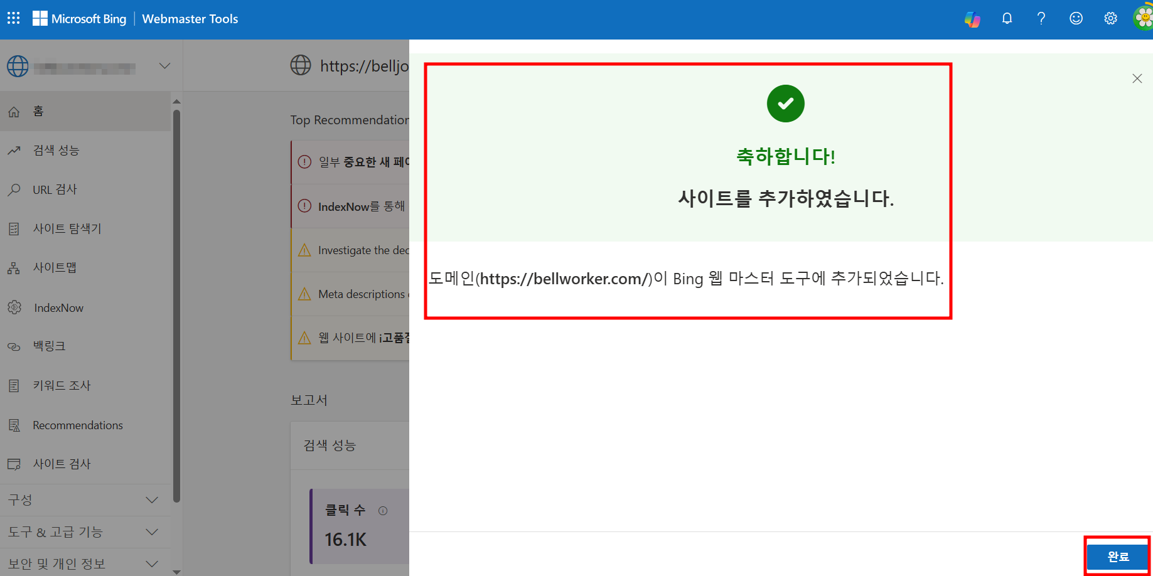Click the green checkmark success icon
This screenshot has height=576, width=1153.
coord(785,104)
